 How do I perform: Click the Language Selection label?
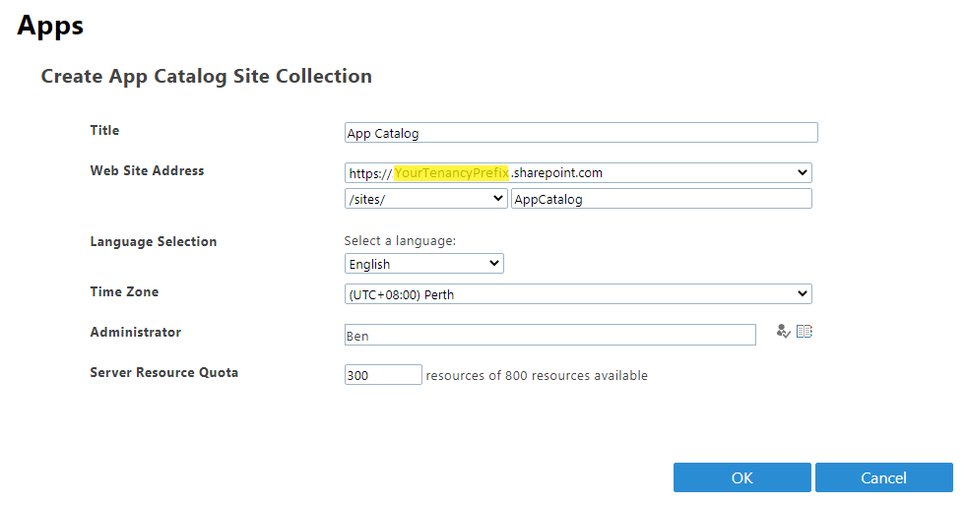(154, 241)
